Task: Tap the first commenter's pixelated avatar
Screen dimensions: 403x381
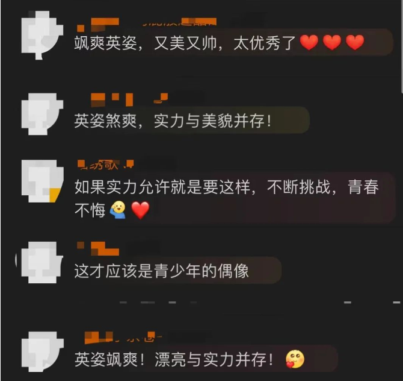Action: coord(42,36)
